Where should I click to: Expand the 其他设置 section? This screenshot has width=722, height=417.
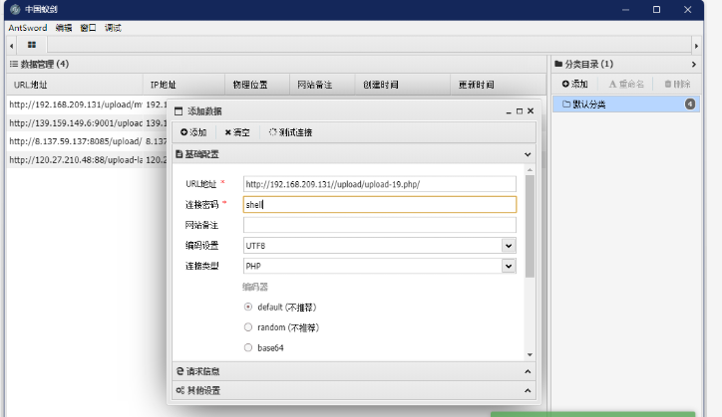(528, 391)
